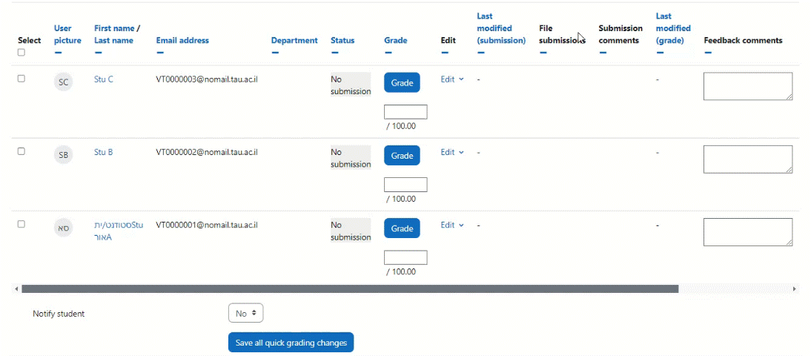
Task: Hide the Status column via its minus icon
Action: coord(334,53)
